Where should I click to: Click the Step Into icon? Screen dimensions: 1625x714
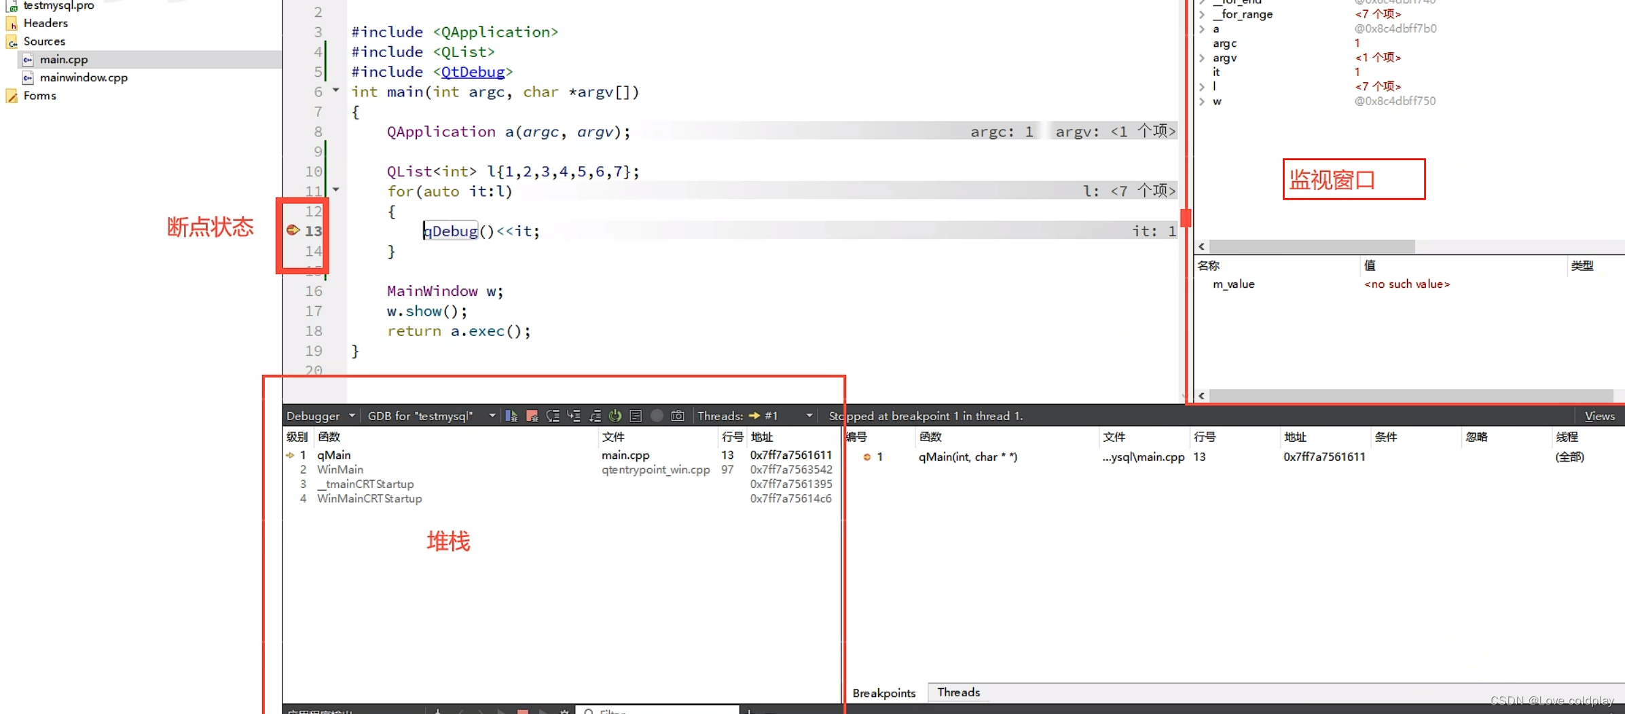click(574, 416)
